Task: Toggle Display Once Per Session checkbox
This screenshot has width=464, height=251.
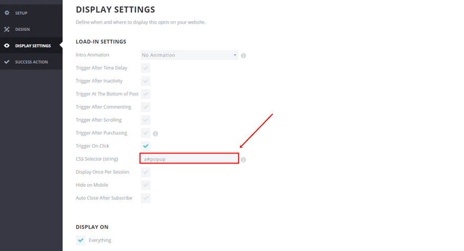Action: 146,172
